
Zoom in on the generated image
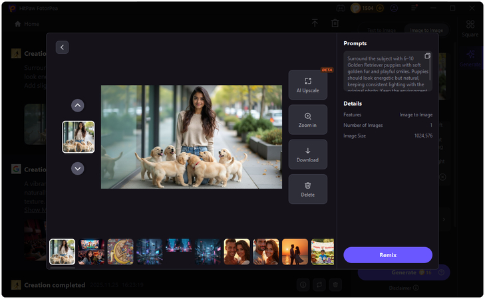pos(307,120)
